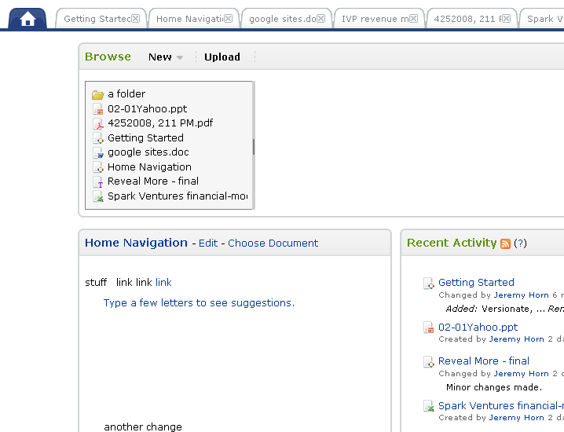The image size is (564, 432).
Task: Click the Choose Document link
Action: point(273,243)
